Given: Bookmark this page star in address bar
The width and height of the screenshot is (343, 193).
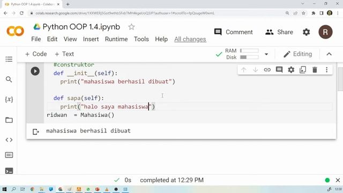Looking at the screenshot, I should coord(303,13).
